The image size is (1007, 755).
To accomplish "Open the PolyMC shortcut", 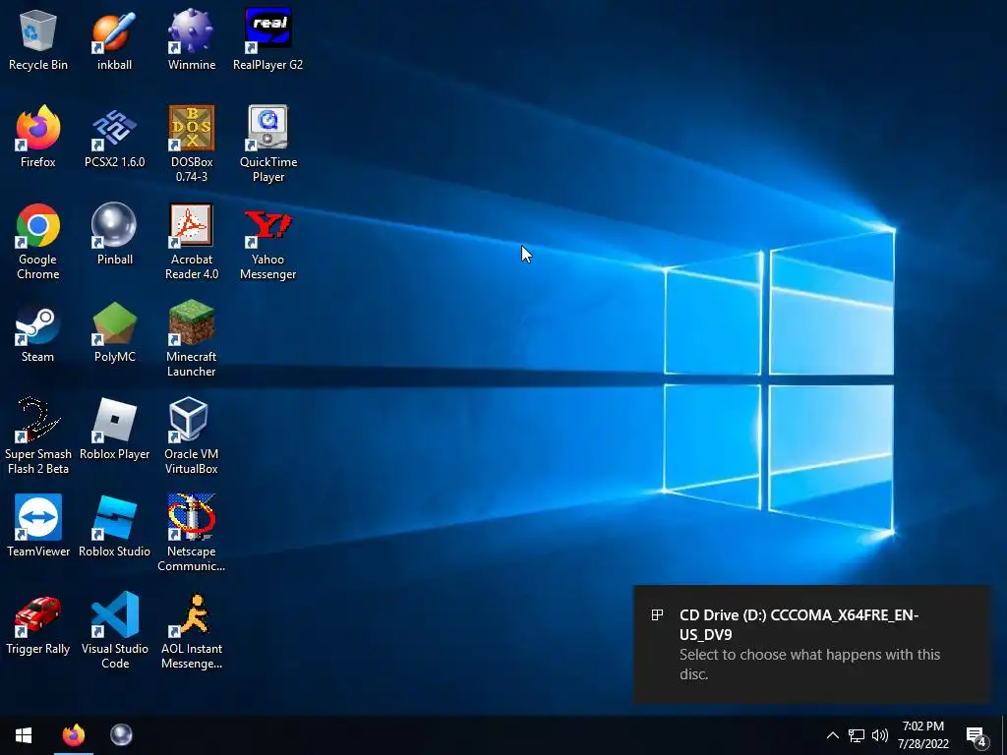I will tap(114, 332).
